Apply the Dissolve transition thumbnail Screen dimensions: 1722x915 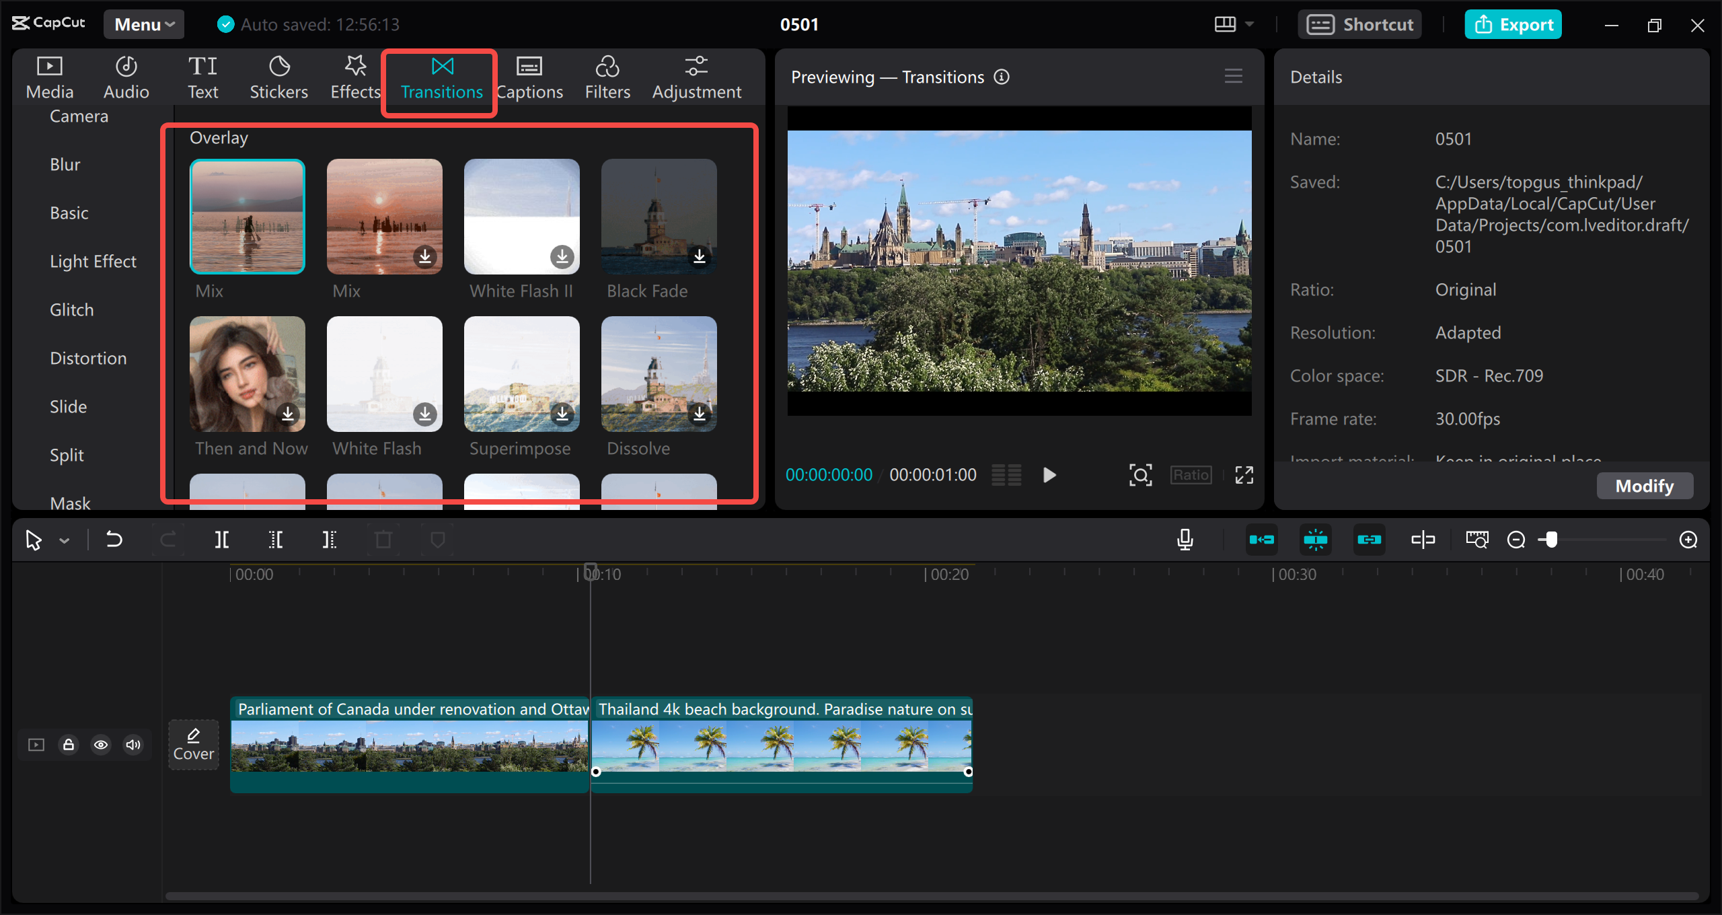pos(658,374)
